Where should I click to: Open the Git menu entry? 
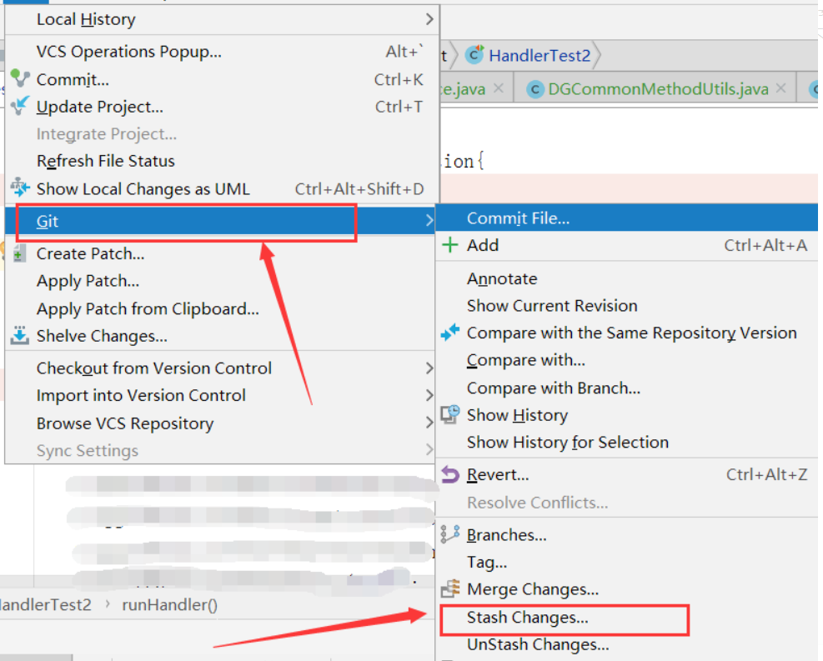(x=222, y=221)
